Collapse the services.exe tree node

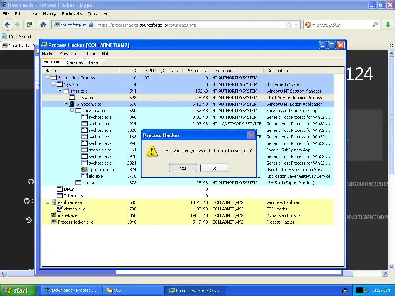click(72, 110)
